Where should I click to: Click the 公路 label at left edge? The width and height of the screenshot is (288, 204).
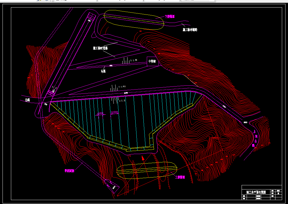[27, 100]
